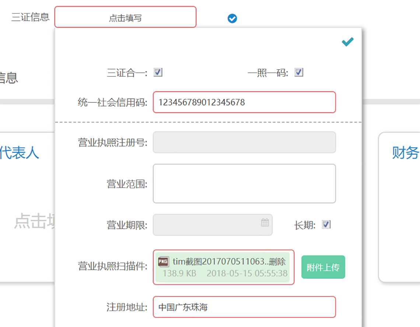Click the uploaded tim截图 file name
The height and width of the screenshot is (327, 420).
tap(219, 262)
